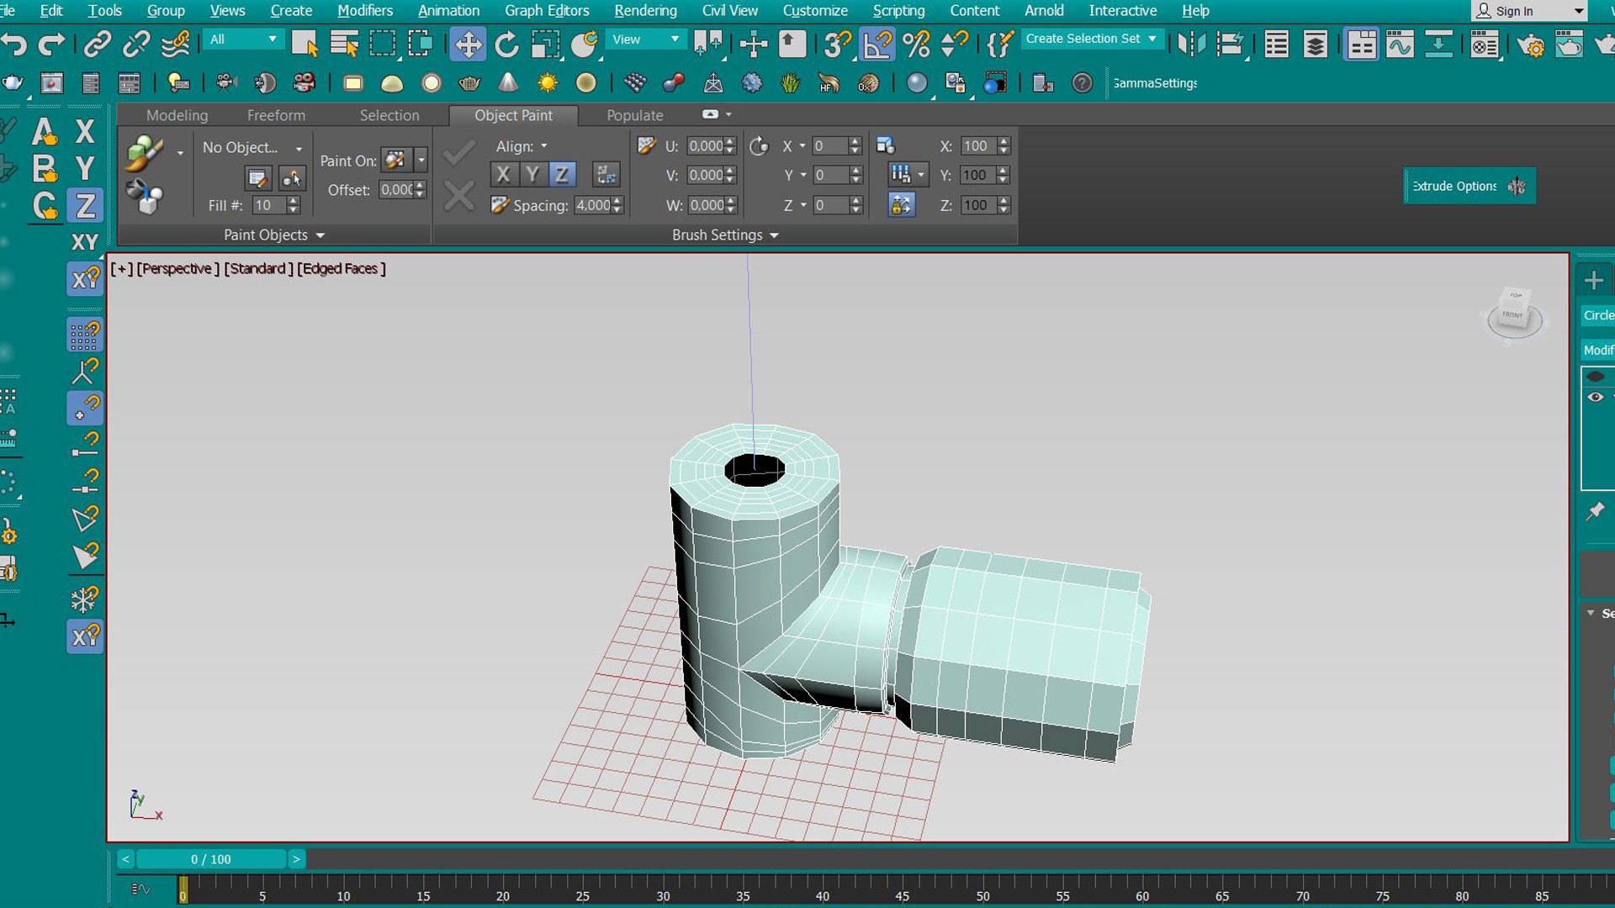
Task: Click the Perspective viewport label
Action: 177,268
